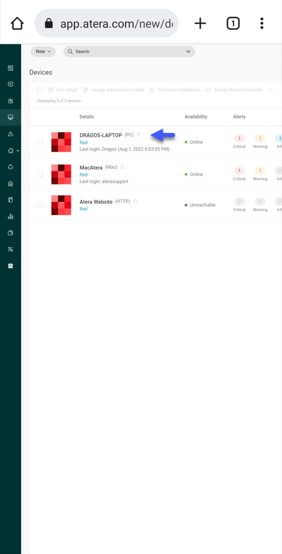Click the Unreachable status of Atera Website
Image resolution: width=282 pixels, height=554 pixels.
click(x=200, y=205)
